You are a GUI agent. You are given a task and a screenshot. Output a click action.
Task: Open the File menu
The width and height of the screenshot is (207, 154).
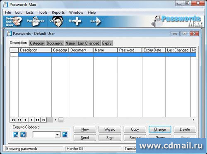8,12
